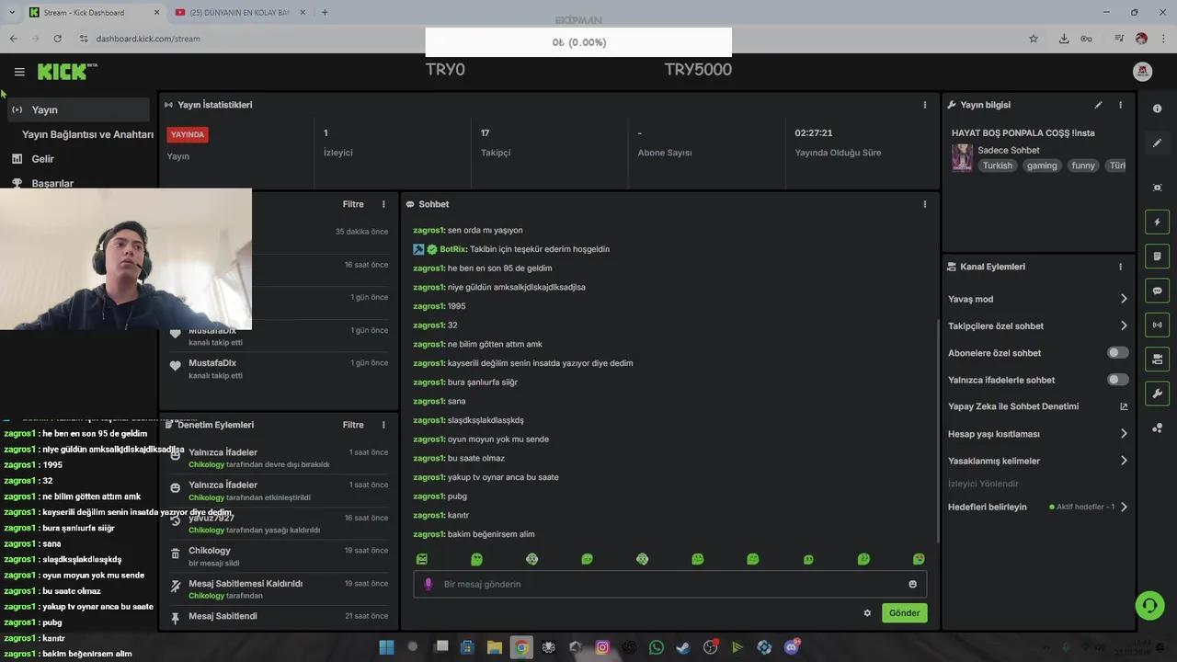
Task: Open Yayın bilgisi three-dot menu
Action: (x=1120, y=105)
